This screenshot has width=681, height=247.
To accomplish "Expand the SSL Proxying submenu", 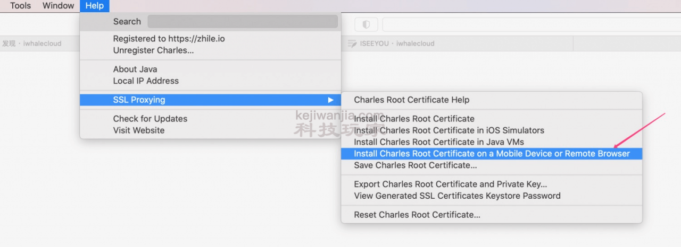I will (x=210, y=100).
